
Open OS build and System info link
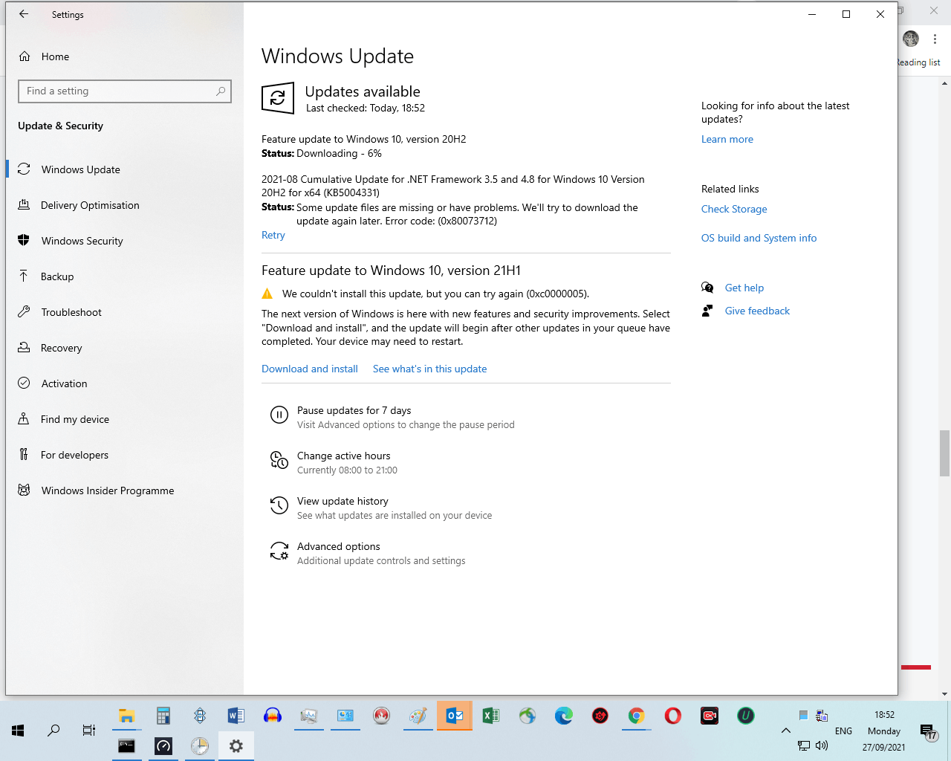(x=759, y=238)
